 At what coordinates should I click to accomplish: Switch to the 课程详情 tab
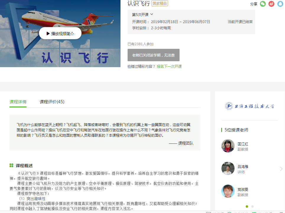click(18, 102)
